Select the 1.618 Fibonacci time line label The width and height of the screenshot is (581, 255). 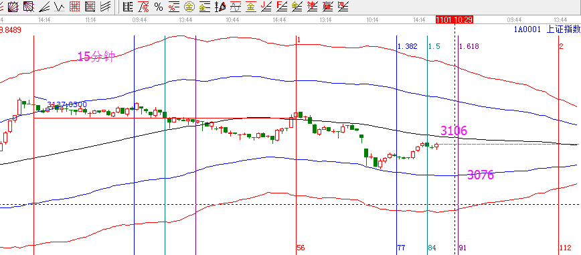pos(469,46)
